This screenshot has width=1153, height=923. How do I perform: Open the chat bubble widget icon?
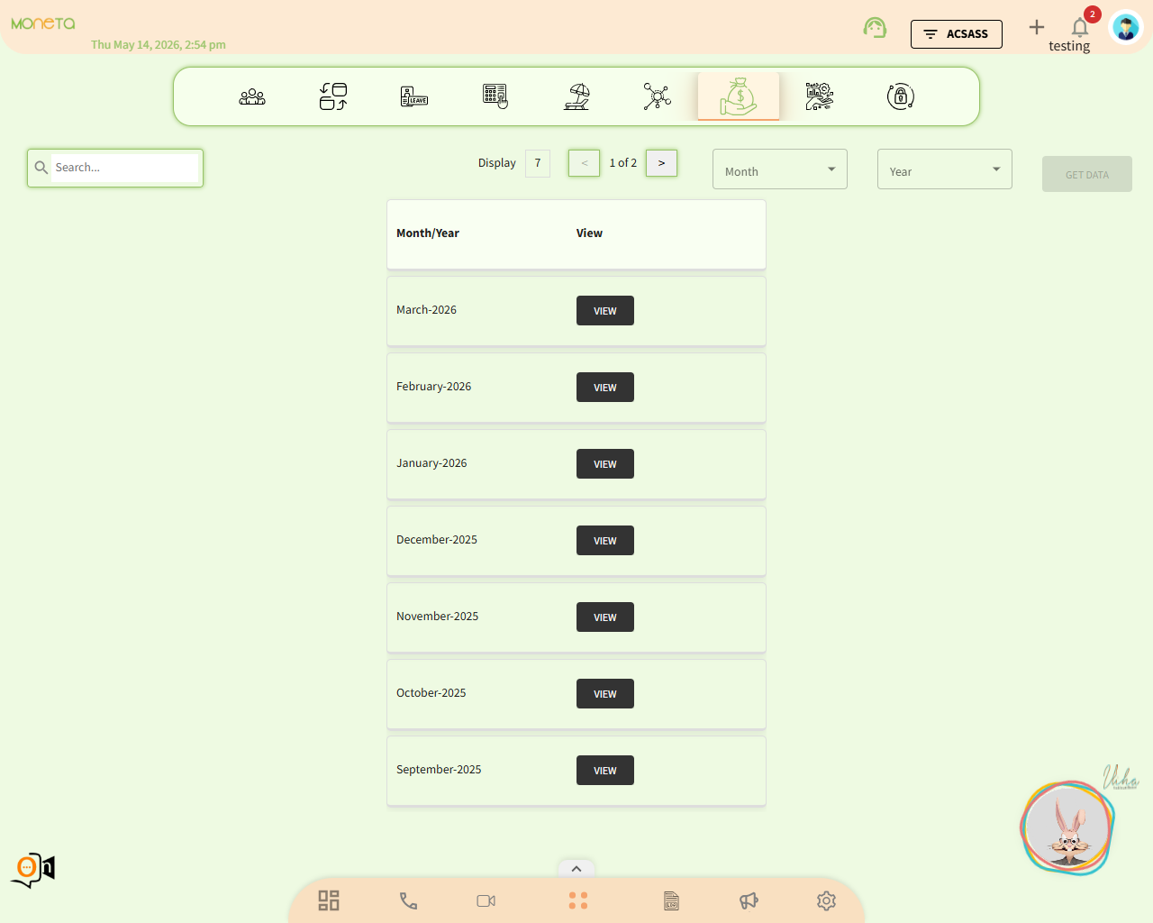point(33,870)
